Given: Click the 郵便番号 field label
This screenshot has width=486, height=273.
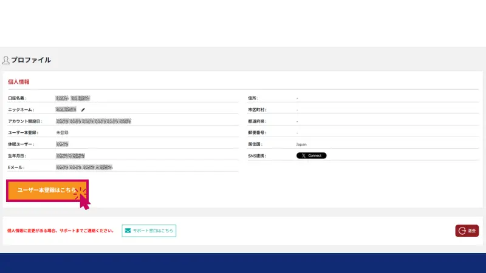Looking at the screenshot, I should click(257, 132).
